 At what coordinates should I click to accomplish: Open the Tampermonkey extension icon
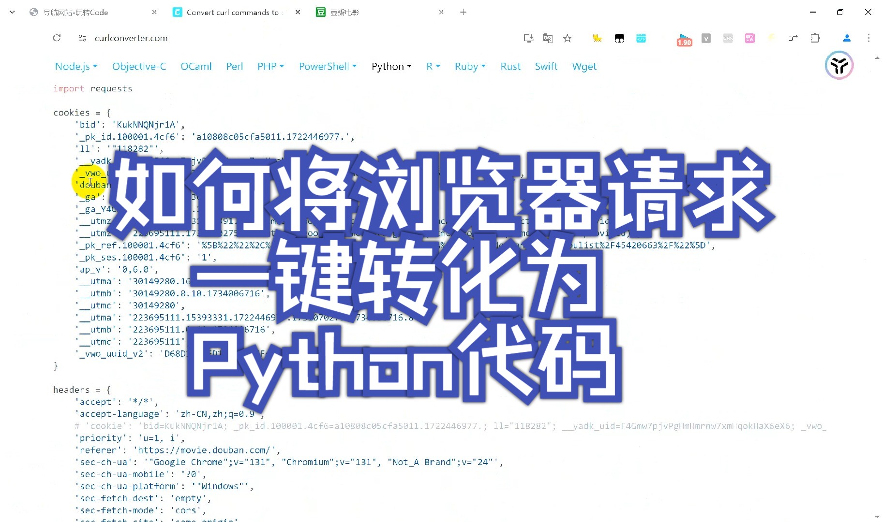pyautogui.click(x=619, y=38)
